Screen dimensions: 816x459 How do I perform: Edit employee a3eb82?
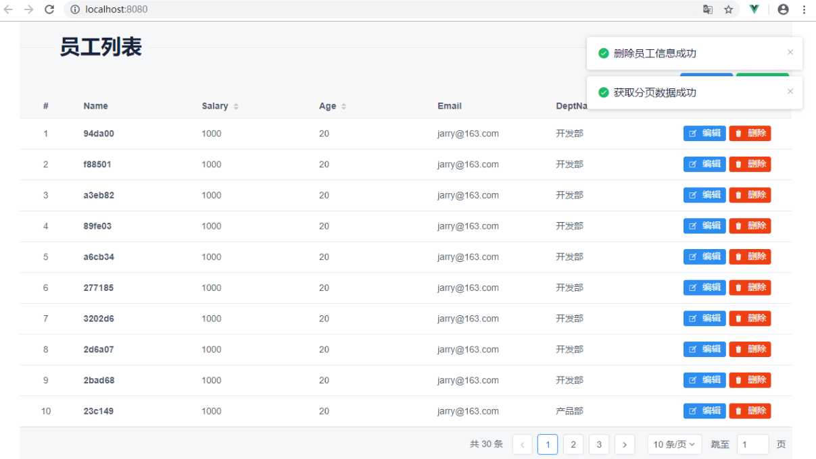coord(704,195)
